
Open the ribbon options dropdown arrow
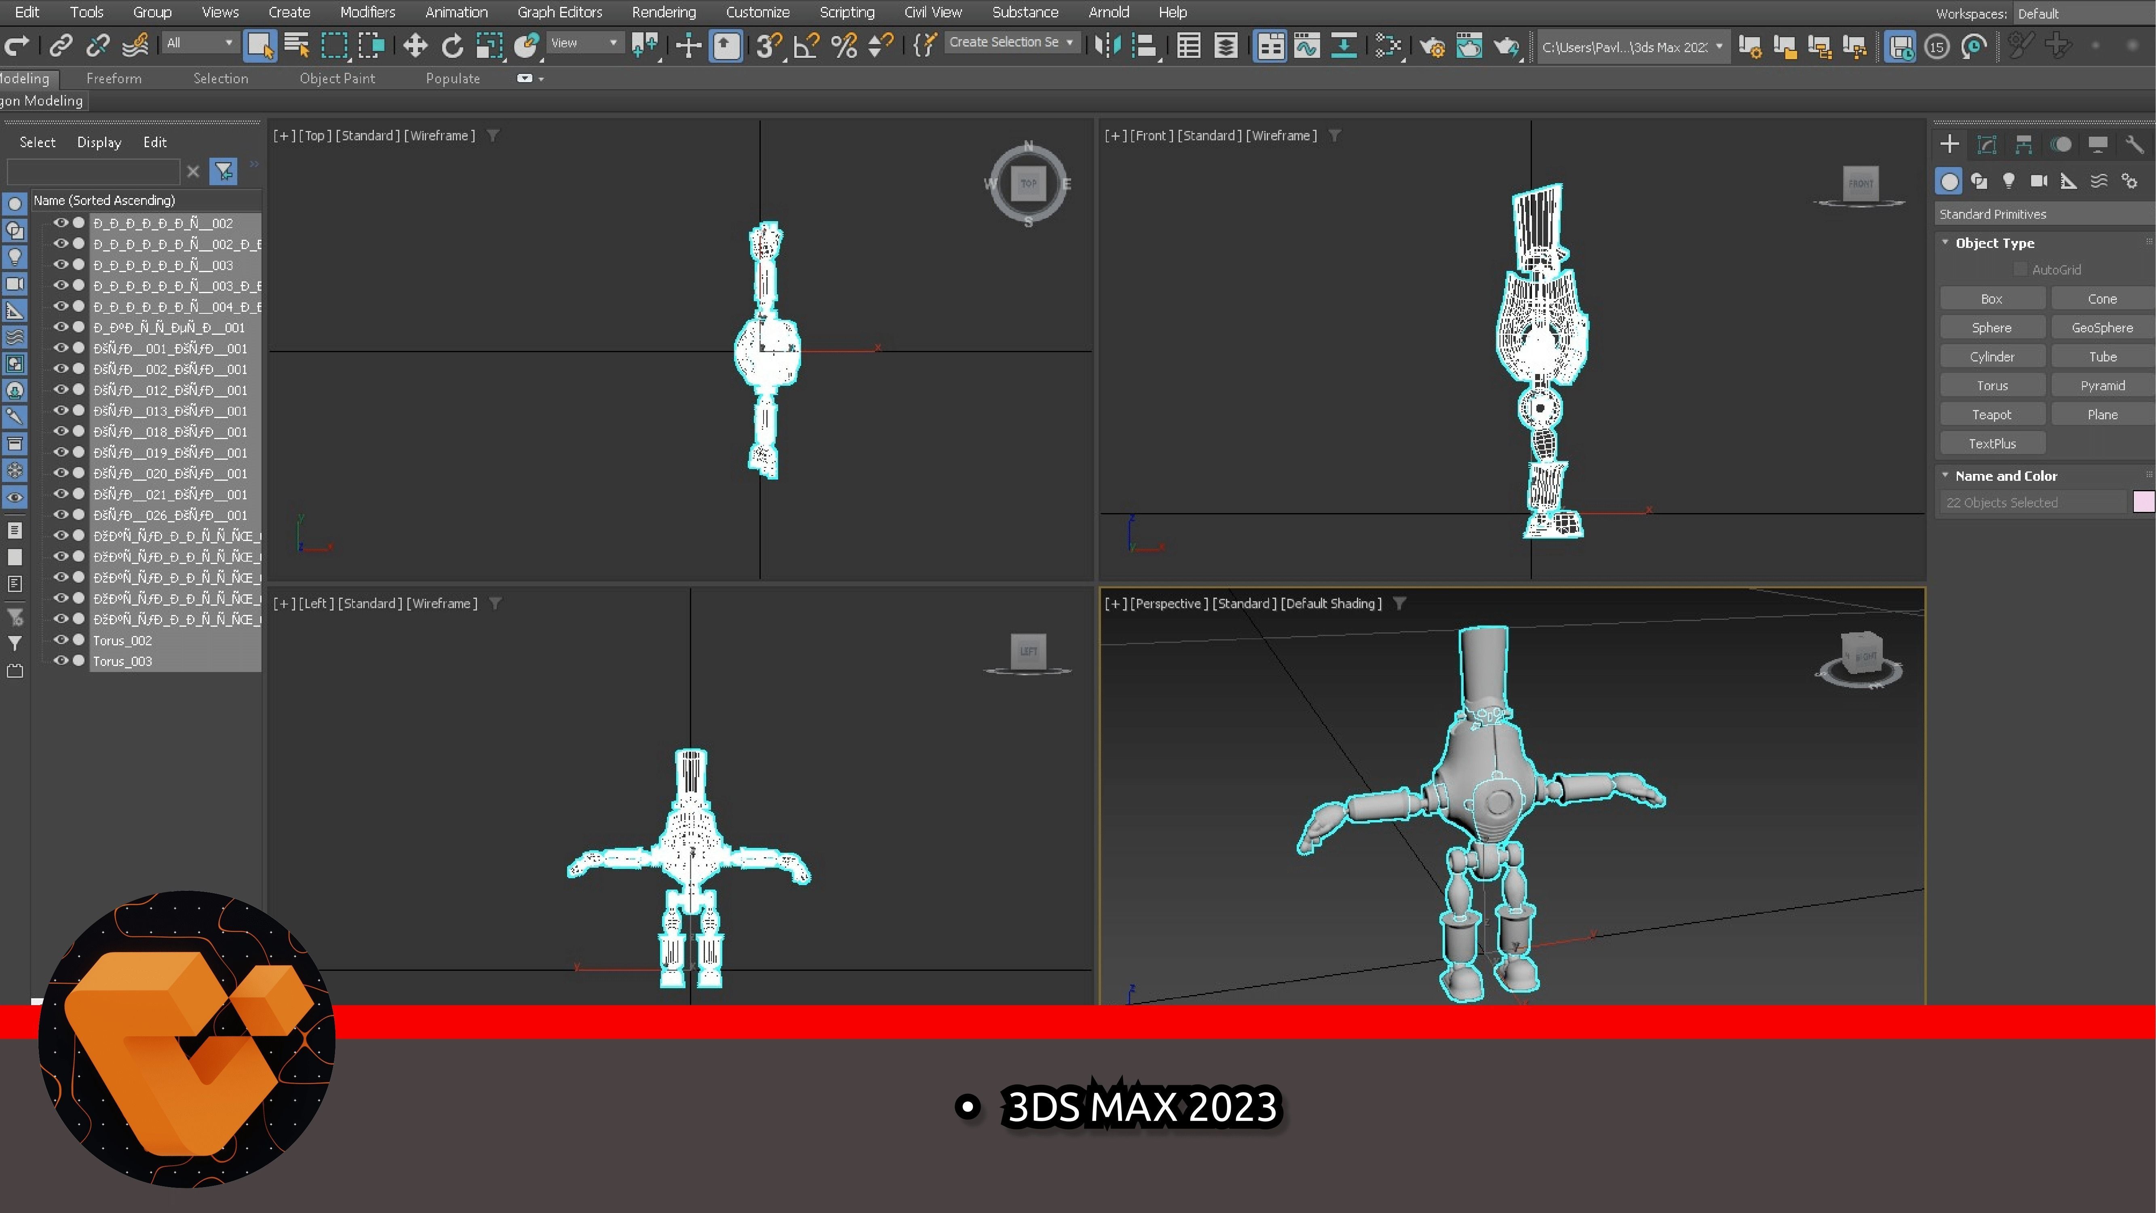(542, 79)
